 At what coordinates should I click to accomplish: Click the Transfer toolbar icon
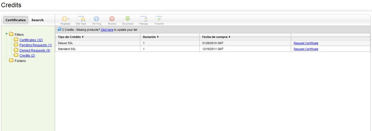click(159, 19)
